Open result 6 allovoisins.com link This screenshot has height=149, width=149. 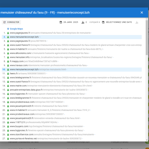tap(49, 53)
